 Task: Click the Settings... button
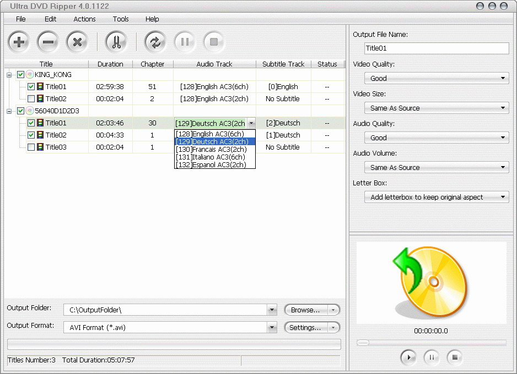pyautogui.click(x=306, y=328)
